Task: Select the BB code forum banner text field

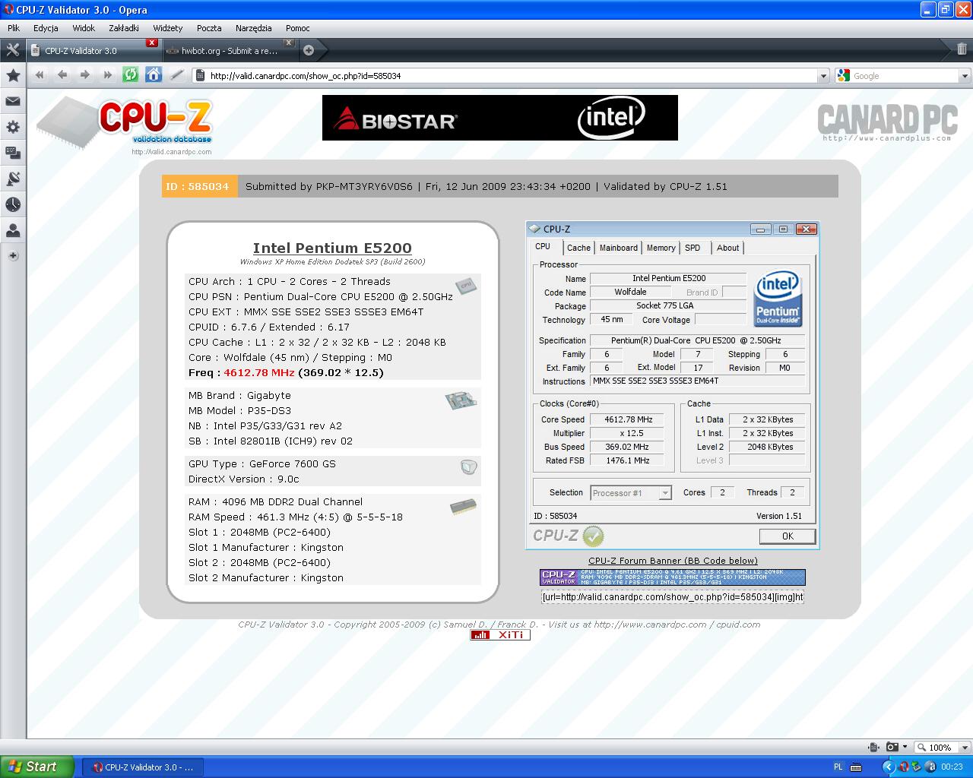Action: coord(672,597)
